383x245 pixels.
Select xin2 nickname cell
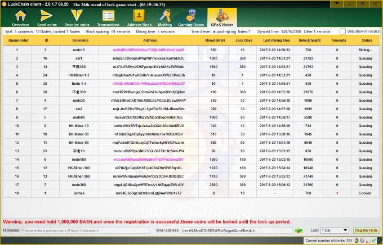click(79, 109)
